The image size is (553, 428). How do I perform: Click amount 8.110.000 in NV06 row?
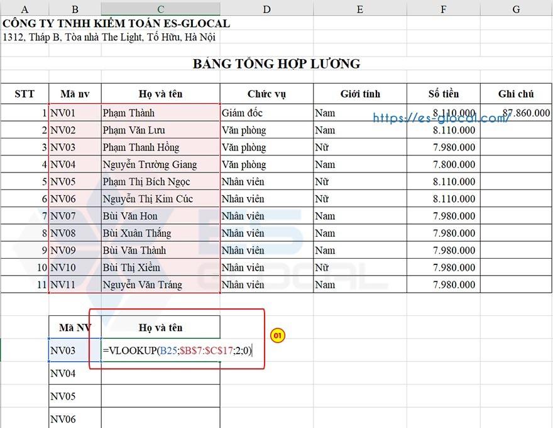click(443, 198)
